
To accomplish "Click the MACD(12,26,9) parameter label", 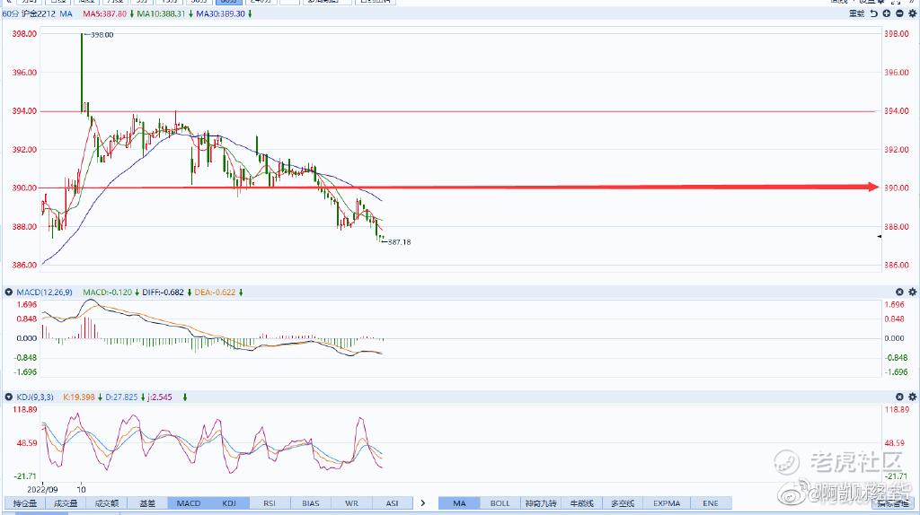I will pos(44,292).
